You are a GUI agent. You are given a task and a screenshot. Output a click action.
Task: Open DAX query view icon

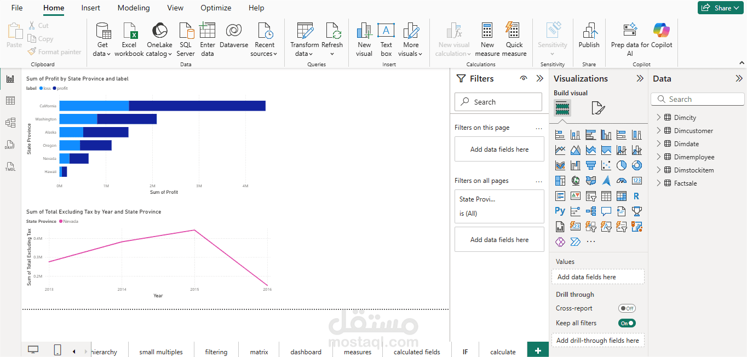point(10,145)
